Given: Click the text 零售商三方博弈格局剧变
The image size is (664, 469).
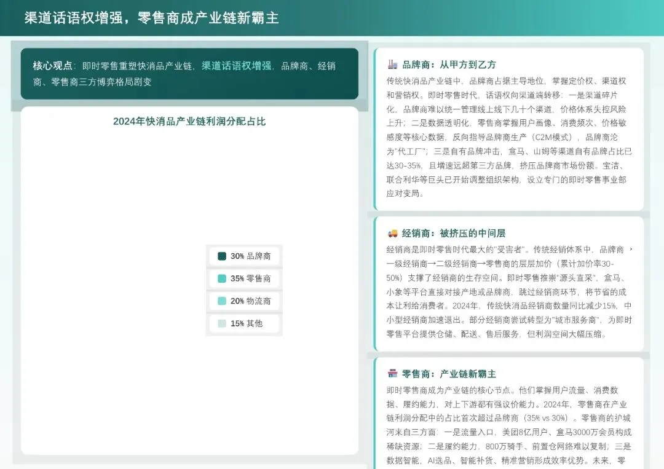Looking at the screenshot, I should click(101, 82).
